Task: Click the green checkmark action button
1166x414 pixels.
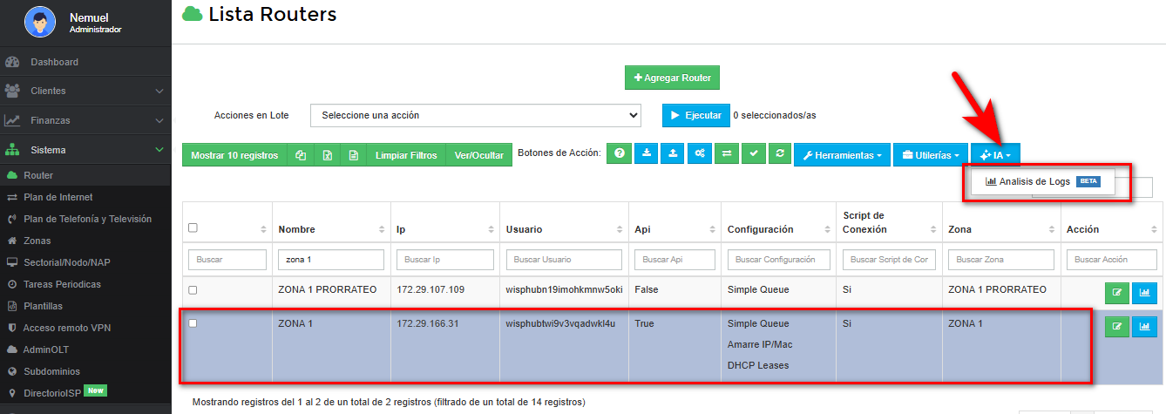Action: [754, 154]
